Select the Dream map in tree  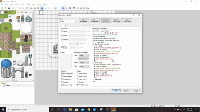(7, 86)
